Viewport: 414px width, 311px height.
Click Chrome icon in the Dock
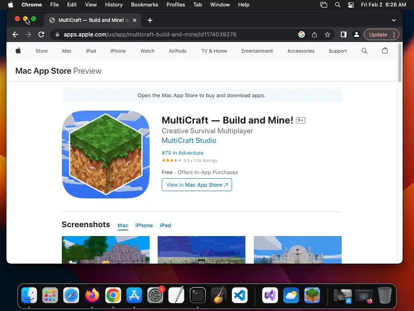pyautogui.click(x=113, y=295)
